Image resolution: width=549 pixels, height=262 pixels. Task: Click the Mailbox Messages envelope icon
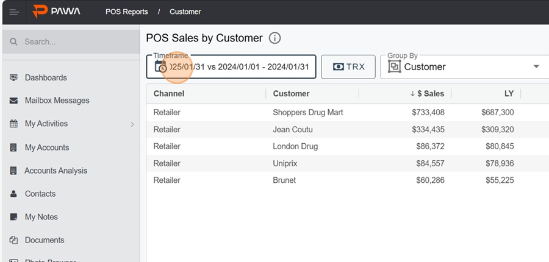coord(13,101)
